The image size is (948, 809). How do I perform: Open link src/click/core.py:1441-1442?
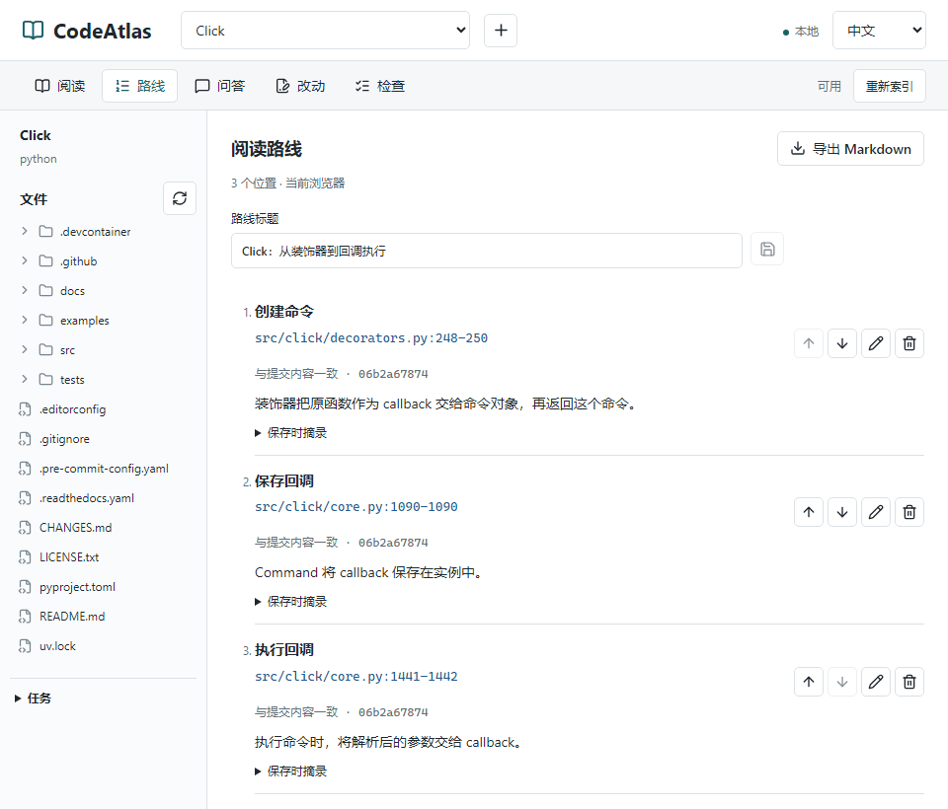point(356,676)
